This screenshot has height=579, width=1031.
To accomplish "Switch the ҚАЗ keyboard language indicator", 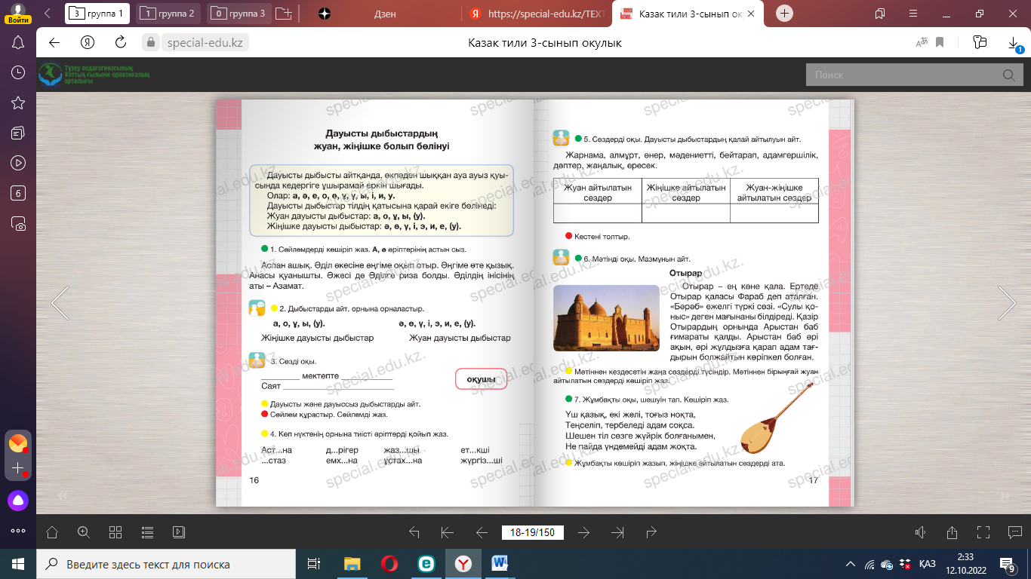I will point(928,564).
